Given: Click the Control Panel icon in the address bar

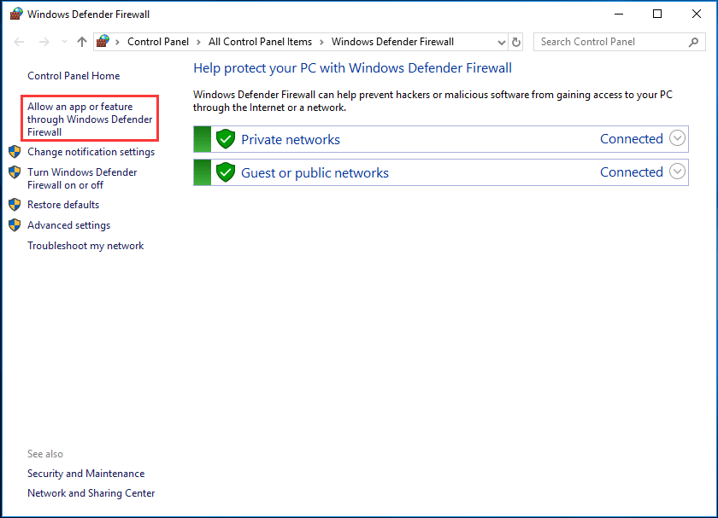Looking at the screenshot, I should tap(103, 41).
